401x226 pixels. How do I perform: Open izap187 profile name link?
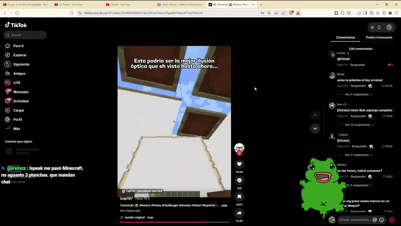click(x=126, y=198)
